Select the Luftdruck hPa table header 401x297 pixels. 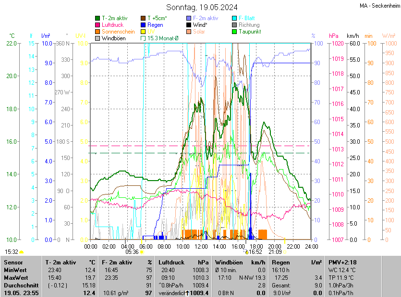[184, 263]
